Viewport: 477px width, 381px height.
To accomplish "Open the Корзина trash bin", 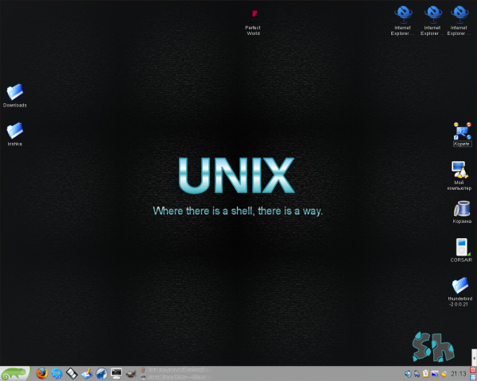I will tap(461, 209).
